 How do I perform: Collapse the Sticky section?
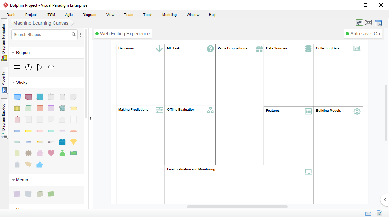13,82
